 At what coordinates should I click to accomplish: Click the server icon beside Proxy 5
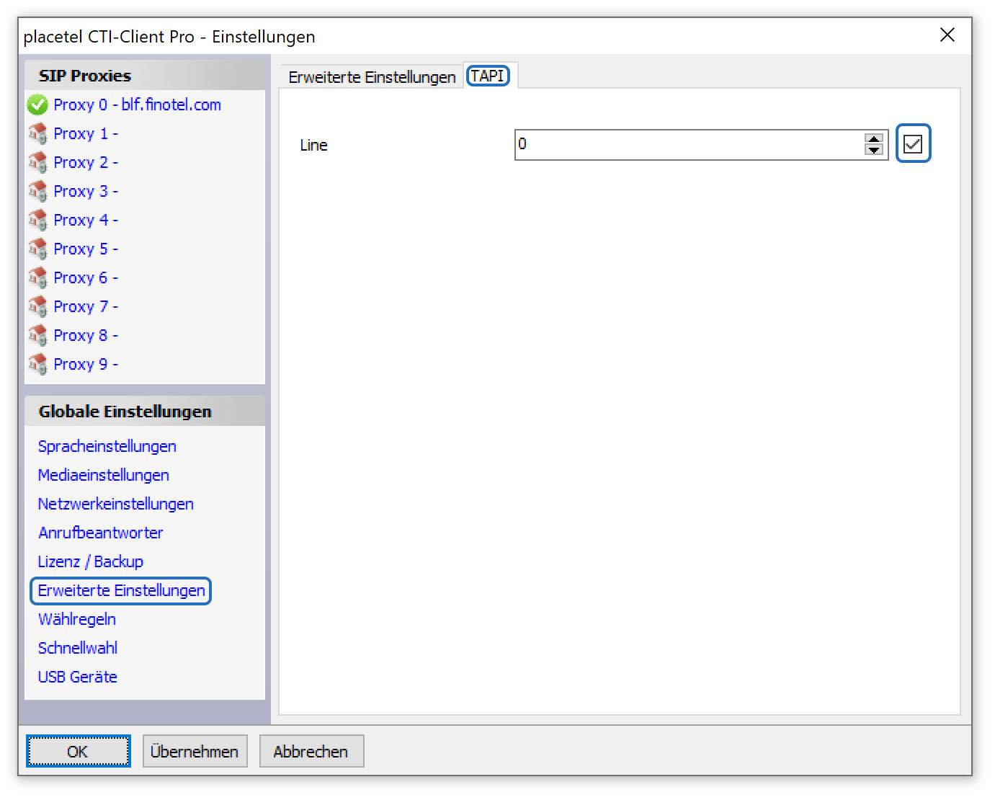point(37,249)
